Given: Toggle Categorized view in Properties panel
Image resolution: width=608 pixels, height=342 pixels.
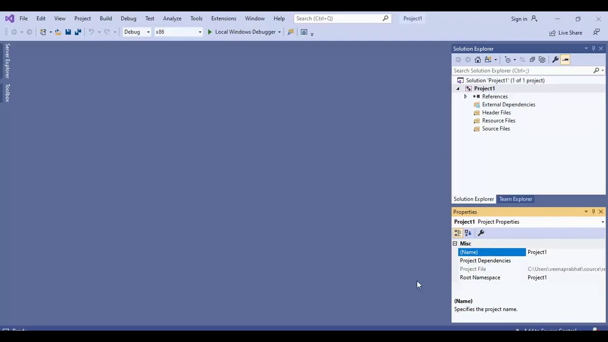Looking at the screenshot, I should point(458,233).
